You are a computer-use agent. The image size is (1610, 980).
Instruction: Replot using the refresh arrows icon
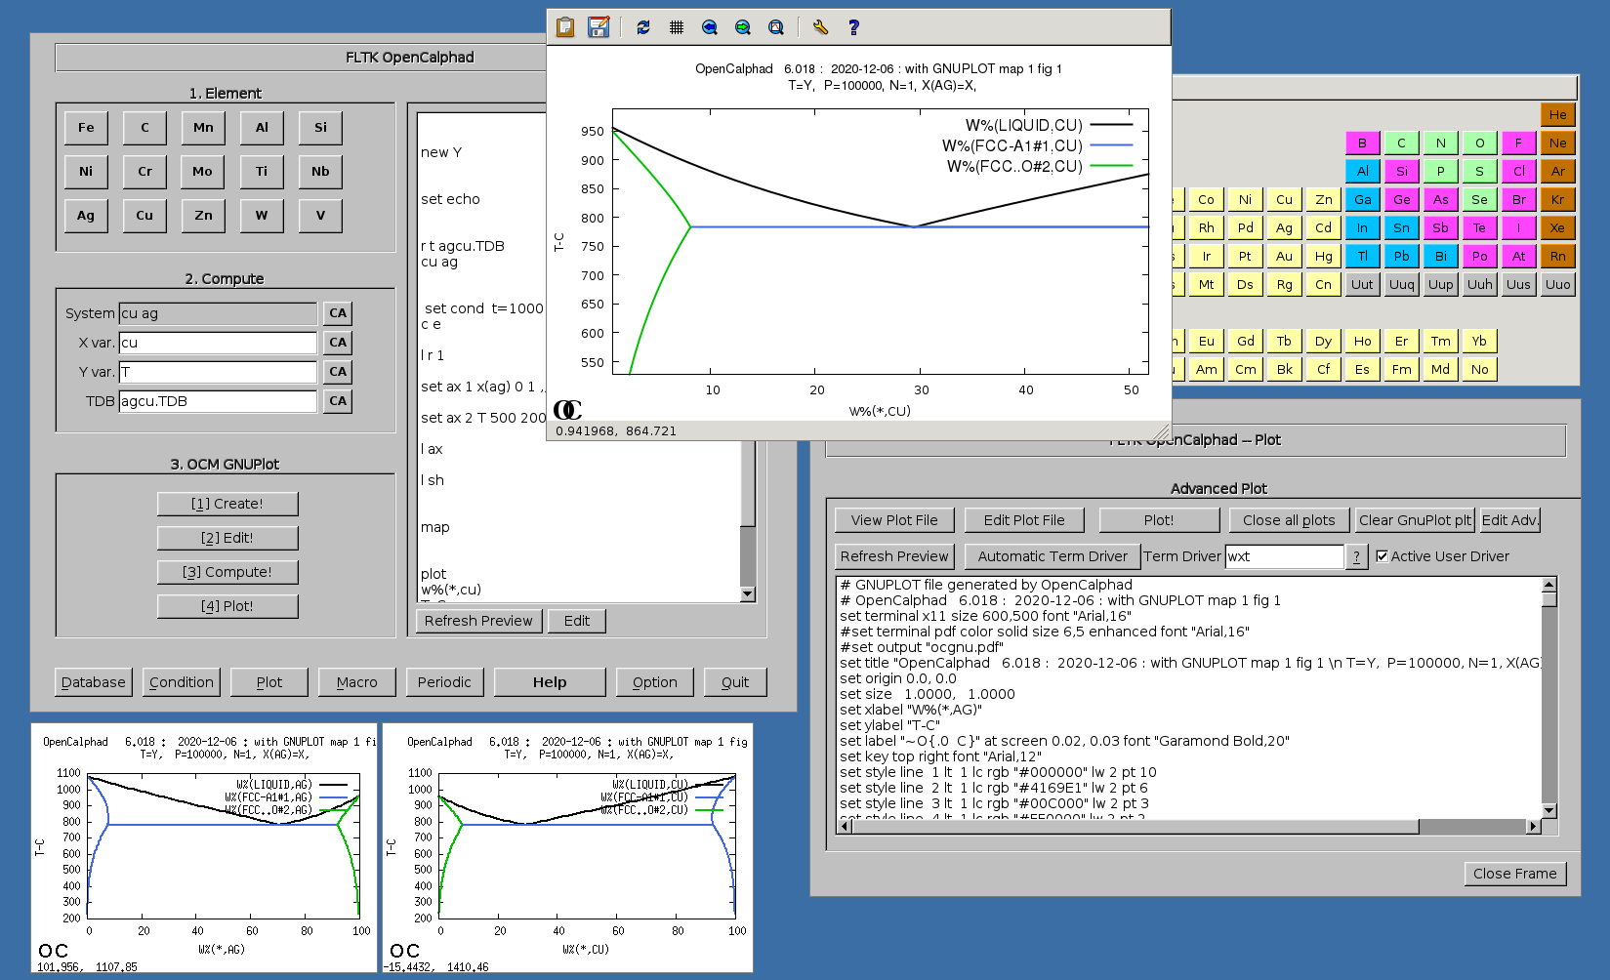click(x=643, y=27)
